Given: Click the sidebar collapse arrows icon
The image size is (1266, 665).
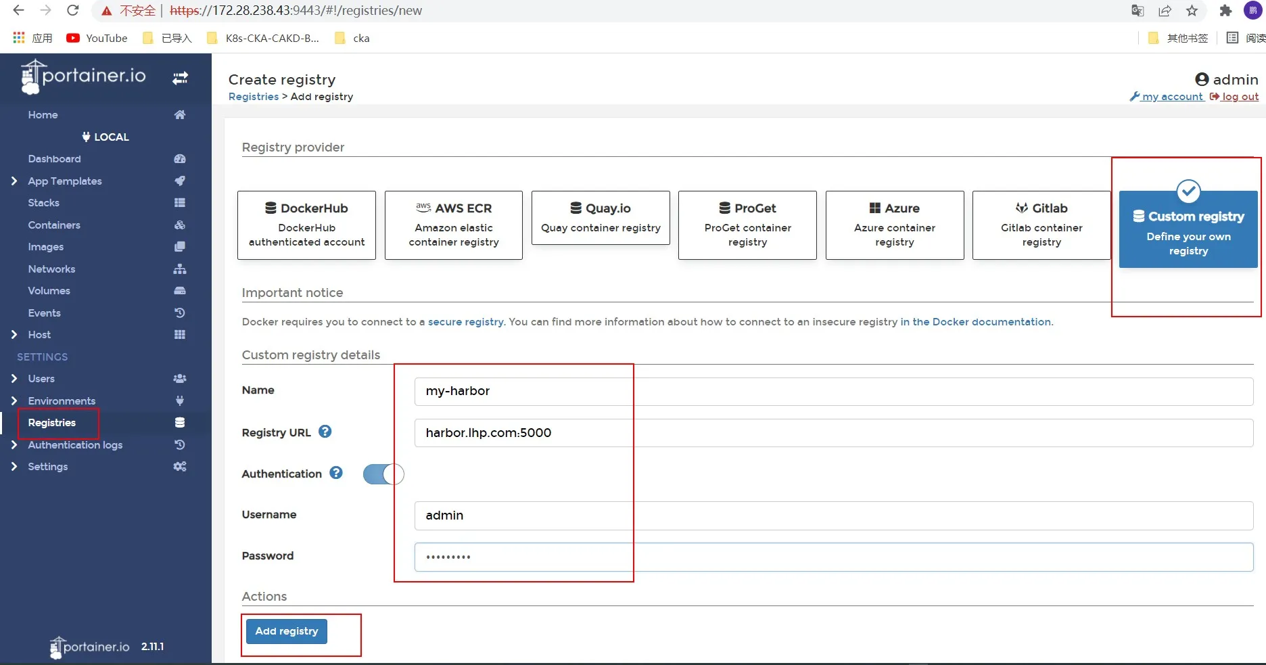Looking at the screenshot, I should click(x=180, y=78).
